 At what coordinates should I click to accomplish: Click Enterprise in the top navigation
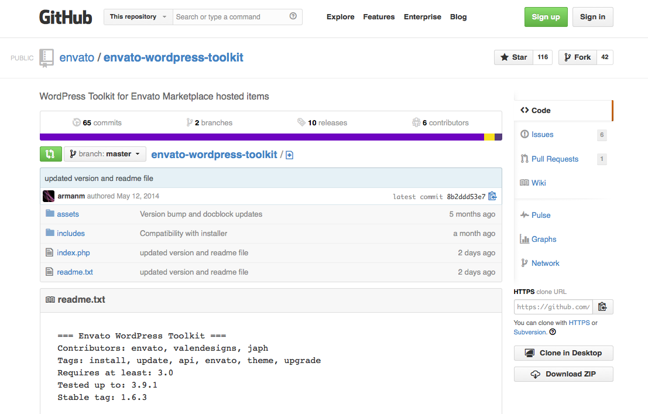point(423,17)
